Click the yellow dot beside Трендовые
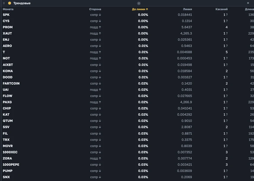Viewport: 254px width, 181px height. tap(10, 3)
